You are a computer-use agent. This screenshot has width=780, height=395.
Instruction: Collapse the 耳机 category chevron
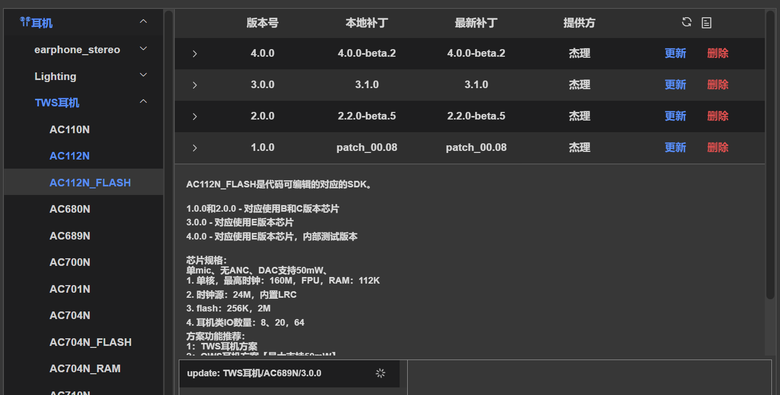143,21
